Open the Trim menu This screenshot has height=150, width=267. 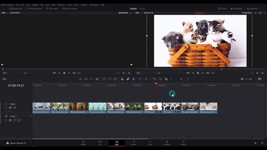(28, 5)
